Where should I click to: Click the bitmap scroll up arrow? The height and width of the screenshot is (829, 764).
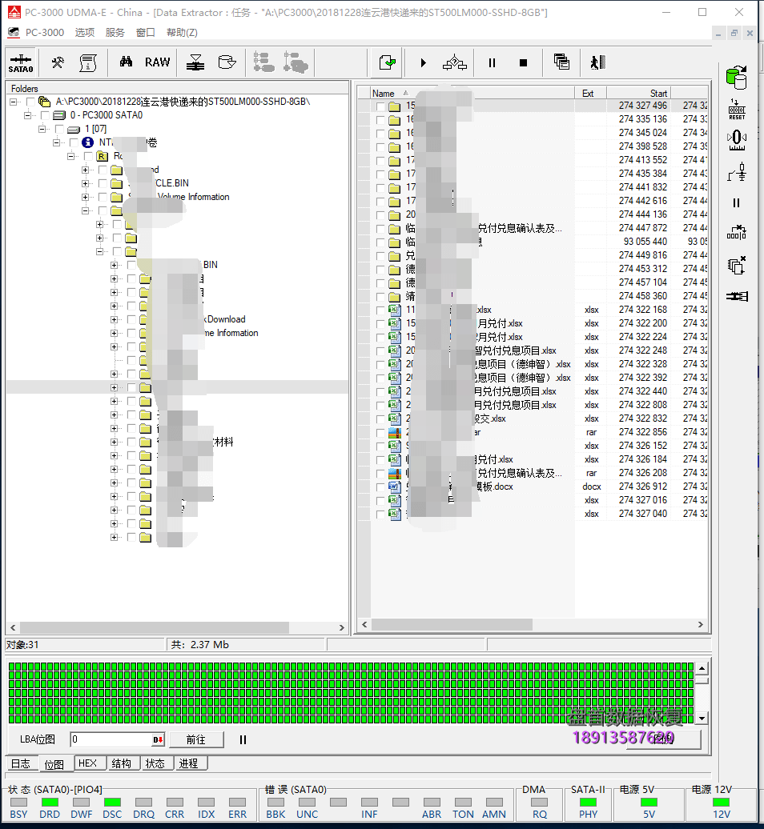point(702,668)
